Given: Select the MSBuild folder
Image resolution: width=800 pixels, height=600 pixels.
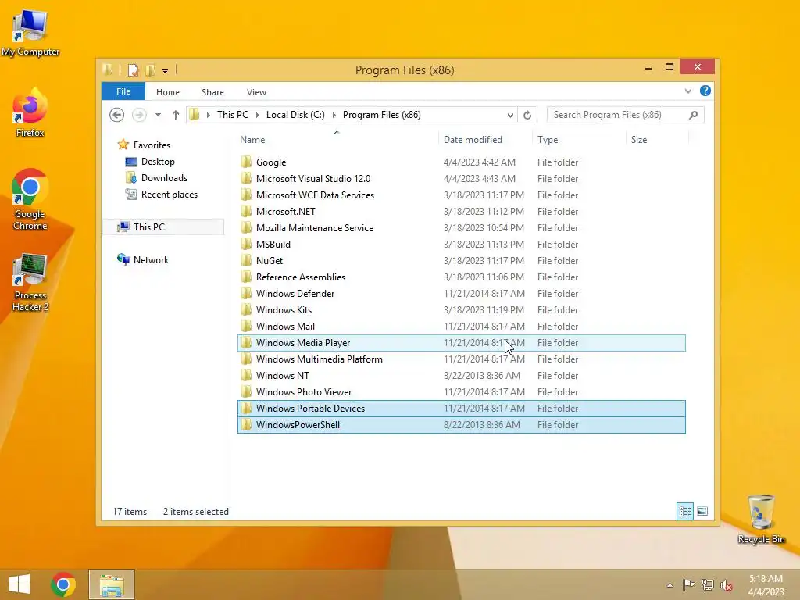Looking at the screenshot, I should click(x=461, y=244).
